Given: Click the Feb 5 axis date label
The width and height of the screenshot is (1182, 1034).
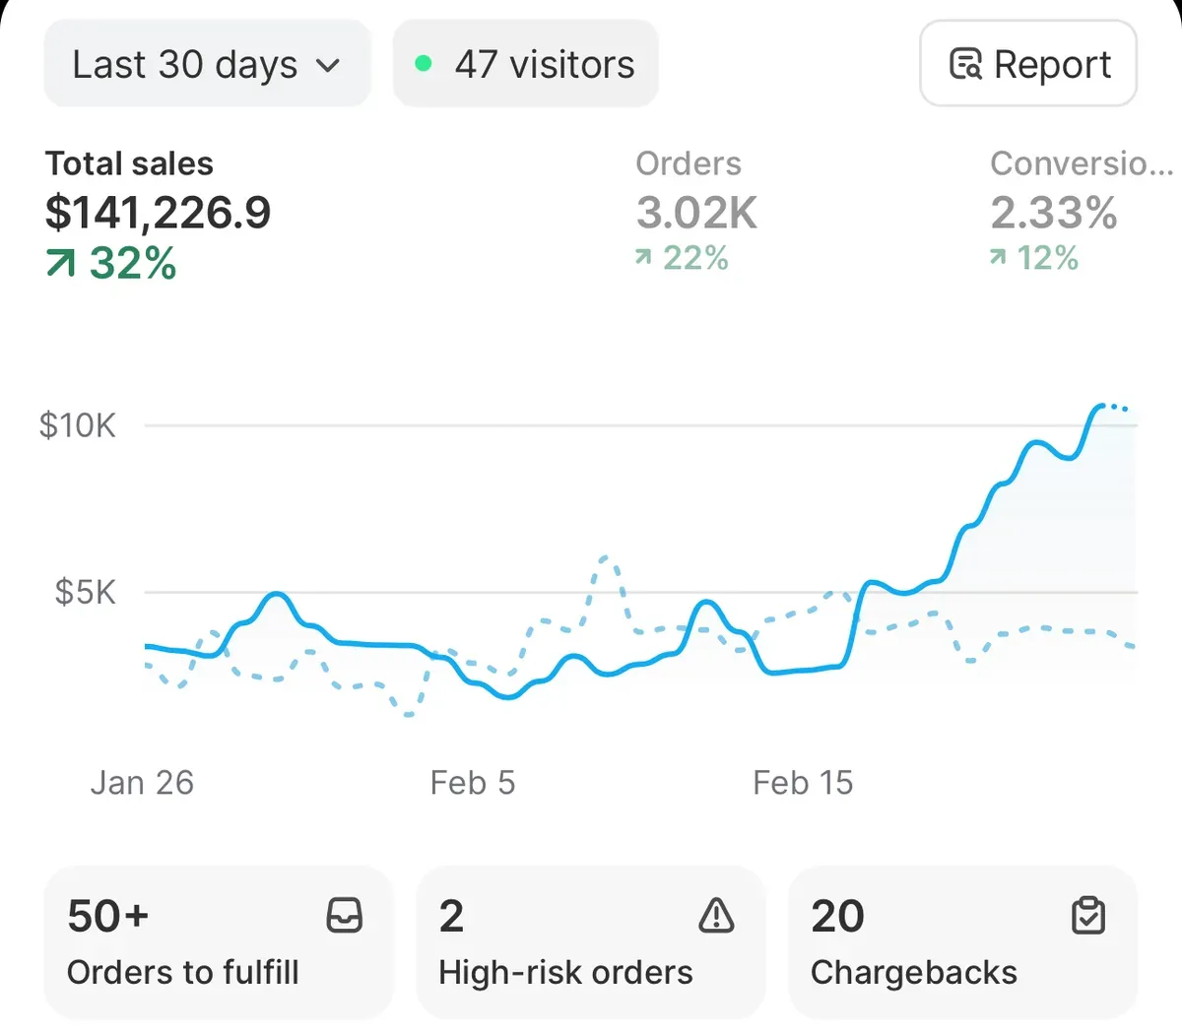Looking at the screenshot, I should 473,783.
